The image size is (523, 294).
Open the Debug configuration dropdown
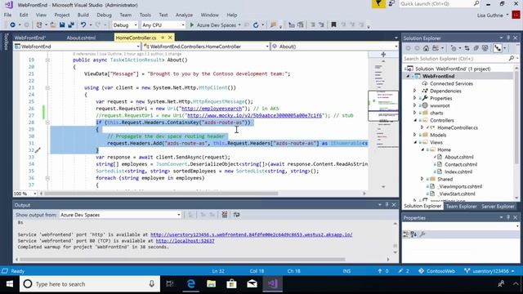[x=125, y=25]
